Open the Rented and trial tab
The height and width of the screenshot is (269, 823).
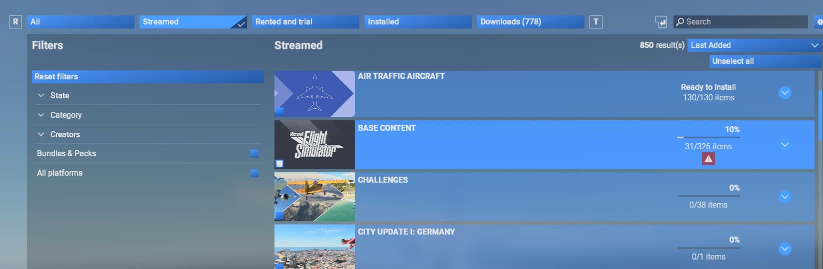[305, 22]
